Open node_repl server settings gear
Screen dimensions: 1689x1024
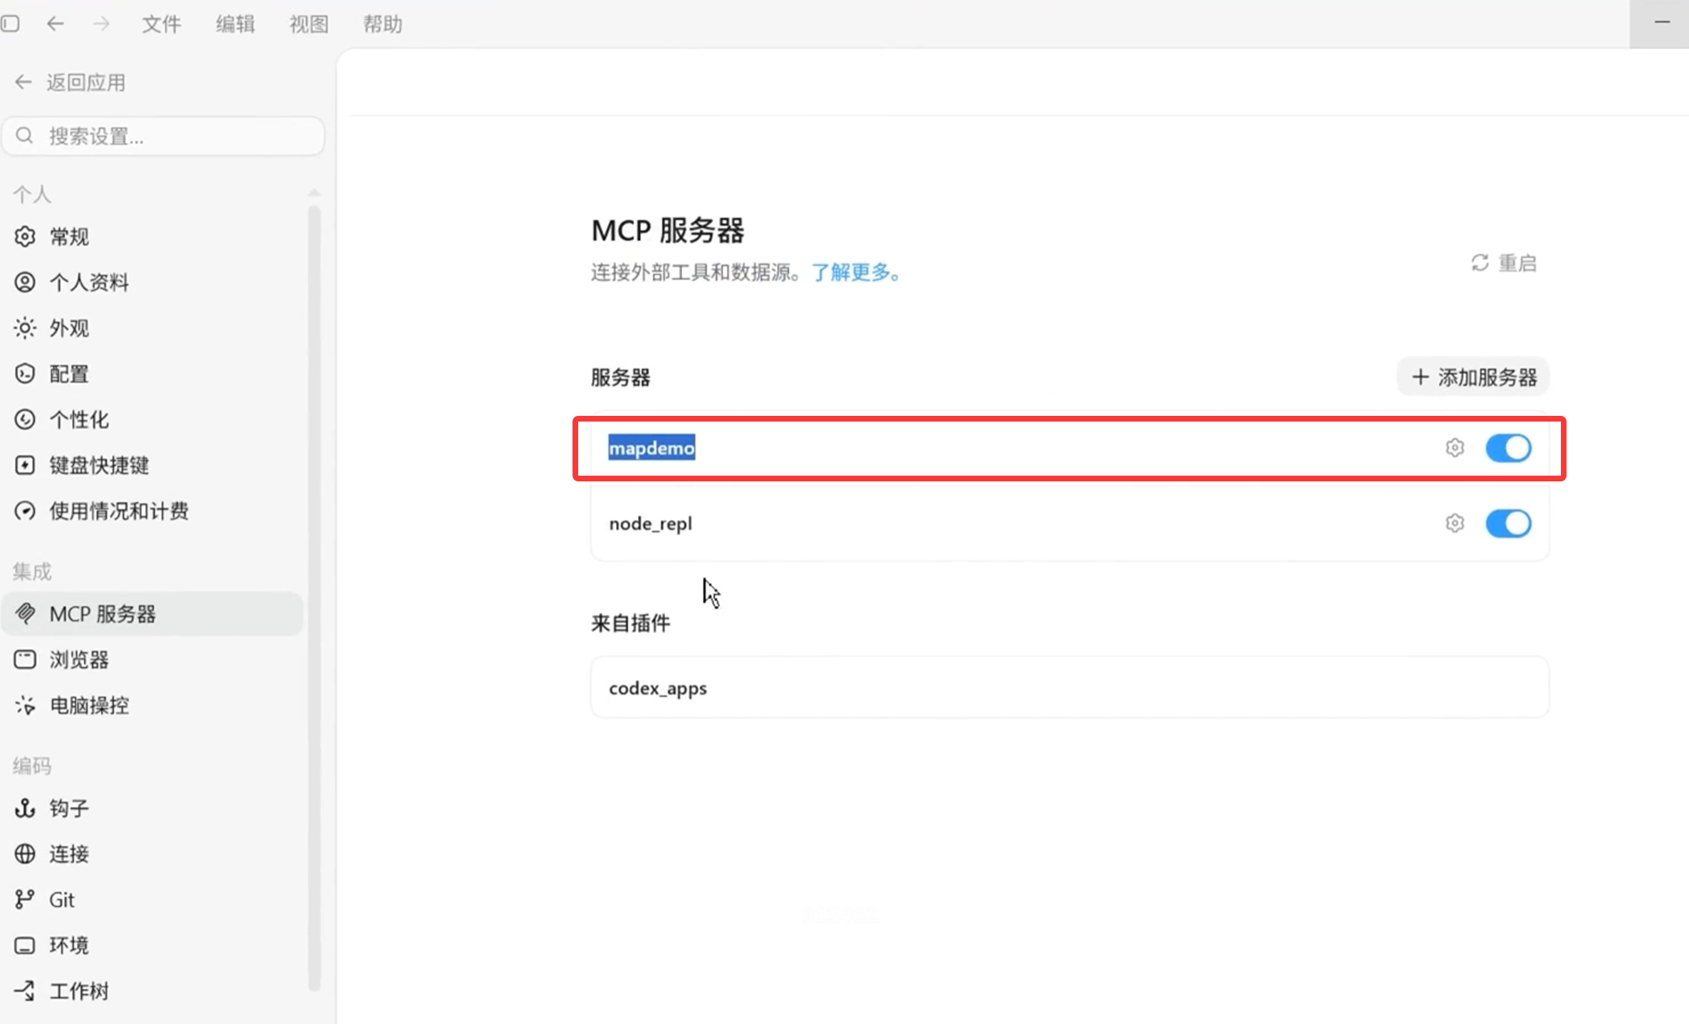tap(1455, 523)
